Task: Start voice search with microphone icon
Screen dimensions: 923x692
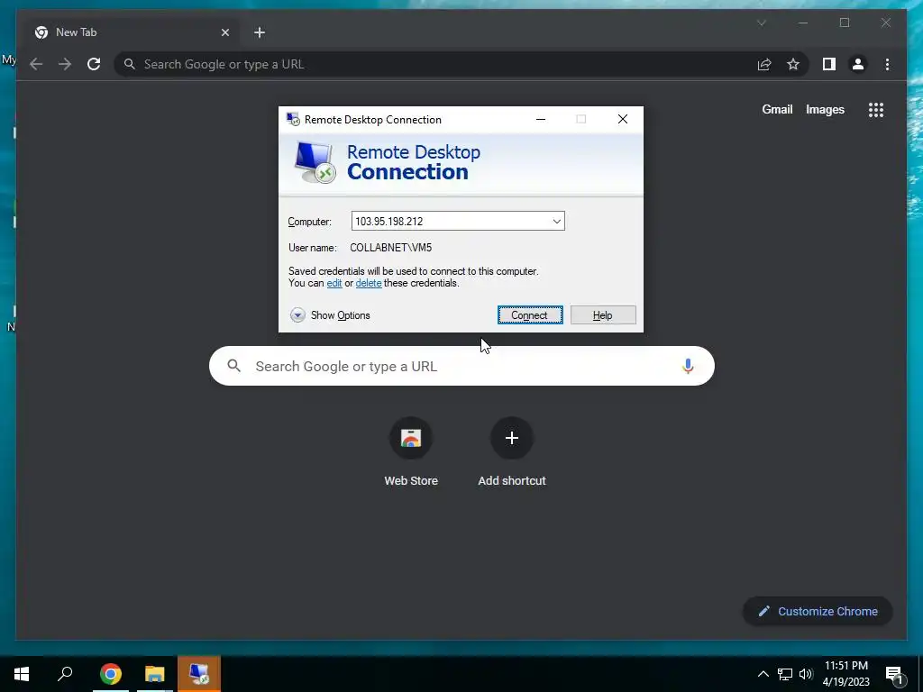Action: [688, 366]
